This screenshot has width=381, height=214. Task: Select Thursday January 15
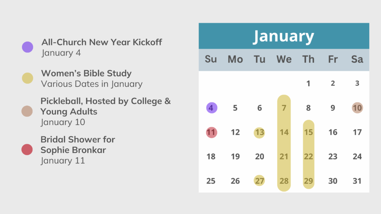click(308, 132)
